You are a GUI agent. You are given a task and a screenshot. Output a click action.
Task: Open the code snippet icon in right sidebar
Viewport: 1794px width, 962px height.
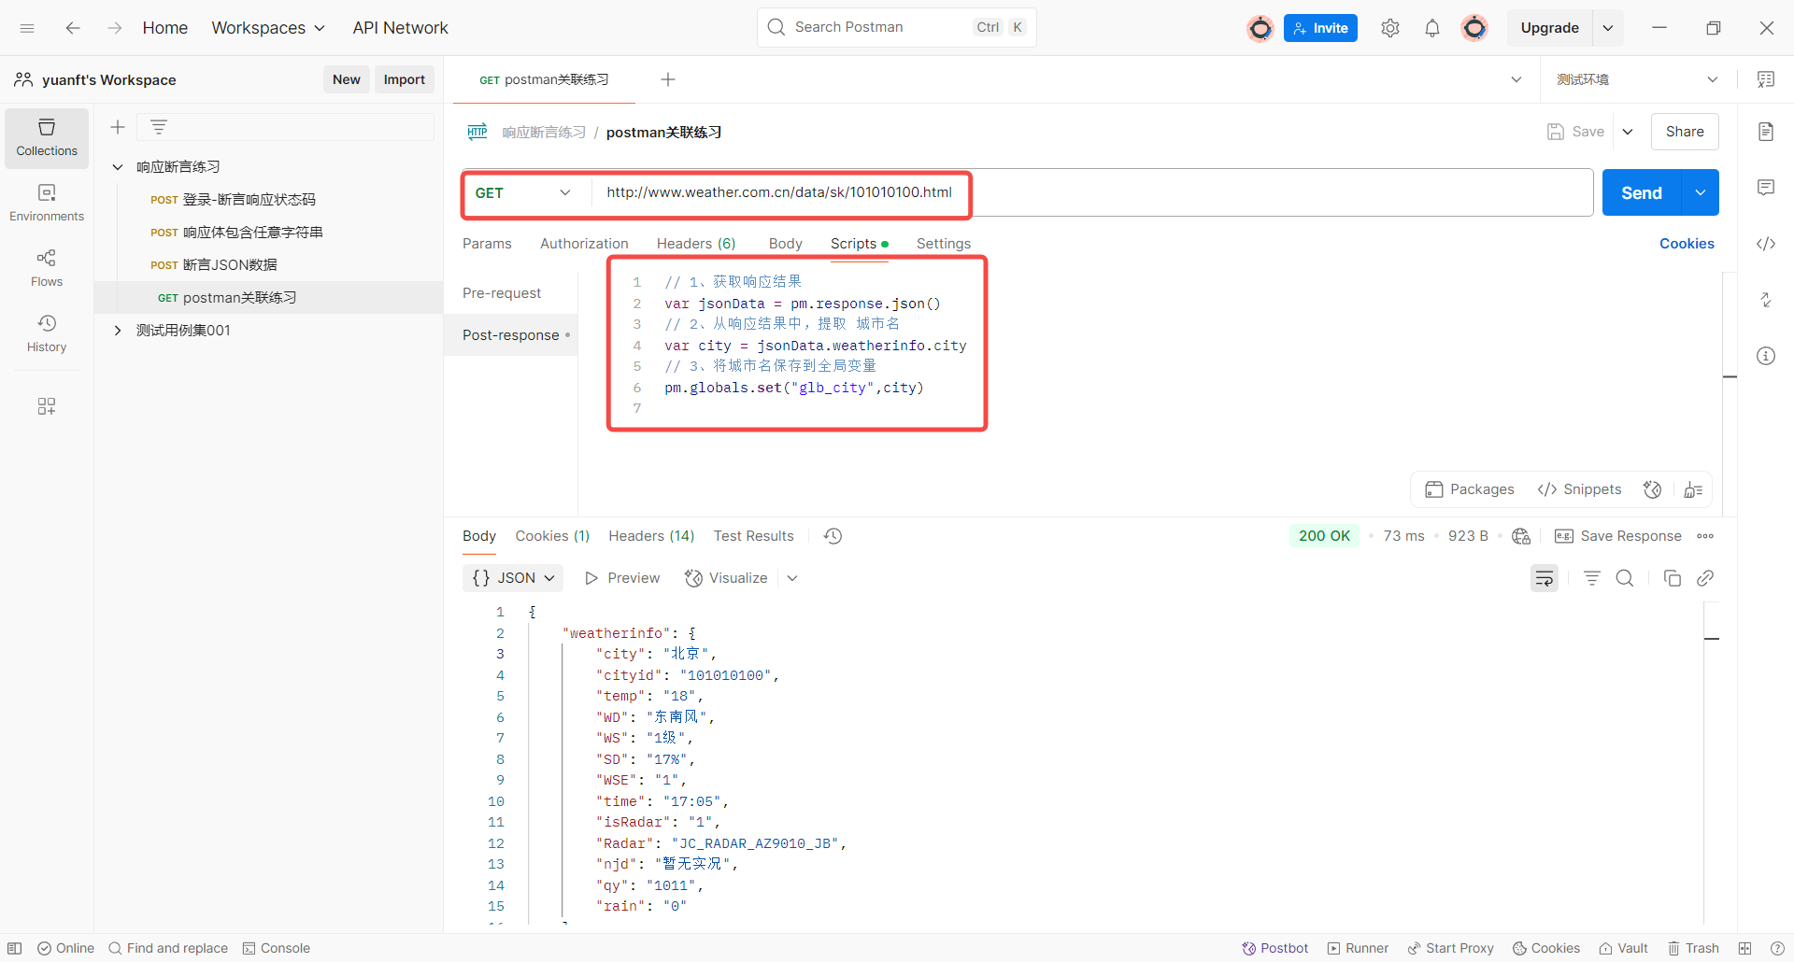(x=1766, y=244)
